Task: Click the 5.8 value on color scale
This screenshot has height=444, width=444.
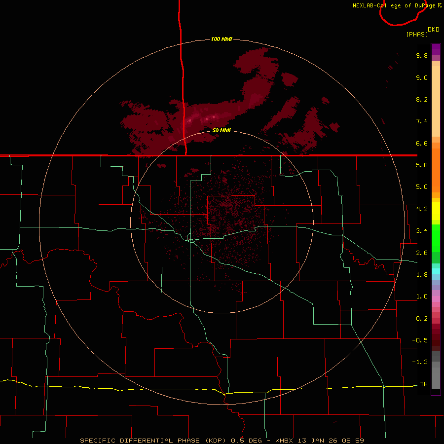Action: pos(422,165)
